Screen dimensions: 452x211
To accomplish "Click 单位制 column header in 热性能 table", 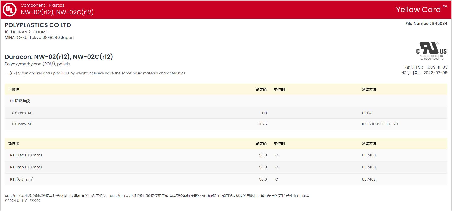I will [279, 143].
